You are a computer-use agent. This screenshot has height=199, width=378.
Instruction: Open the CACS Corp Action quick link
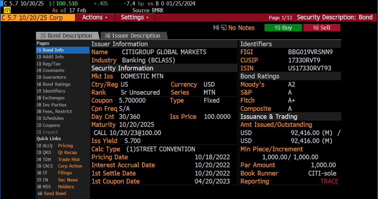click(x=60, y=166)
